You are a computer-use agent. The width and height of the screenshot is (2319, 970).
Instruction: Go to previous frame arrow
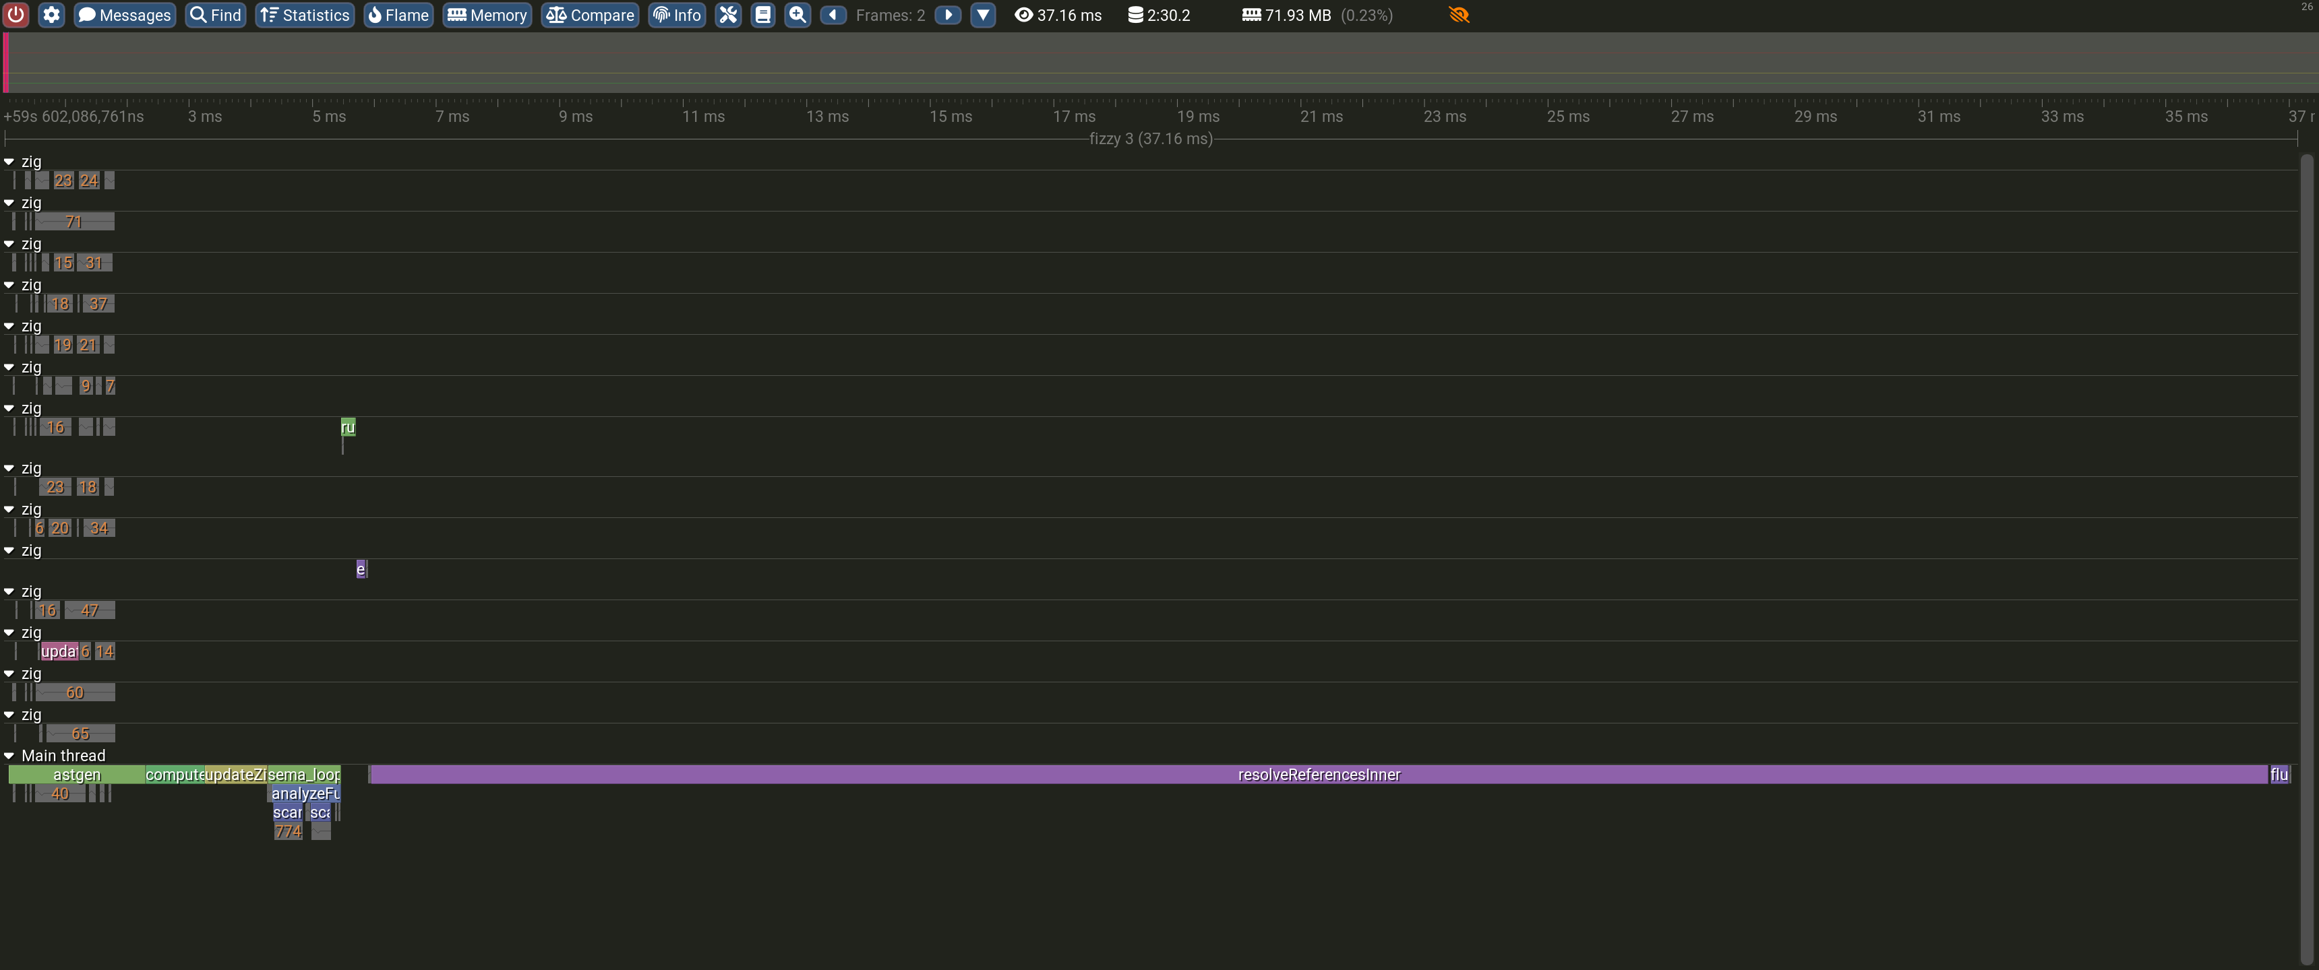[833, 15]
